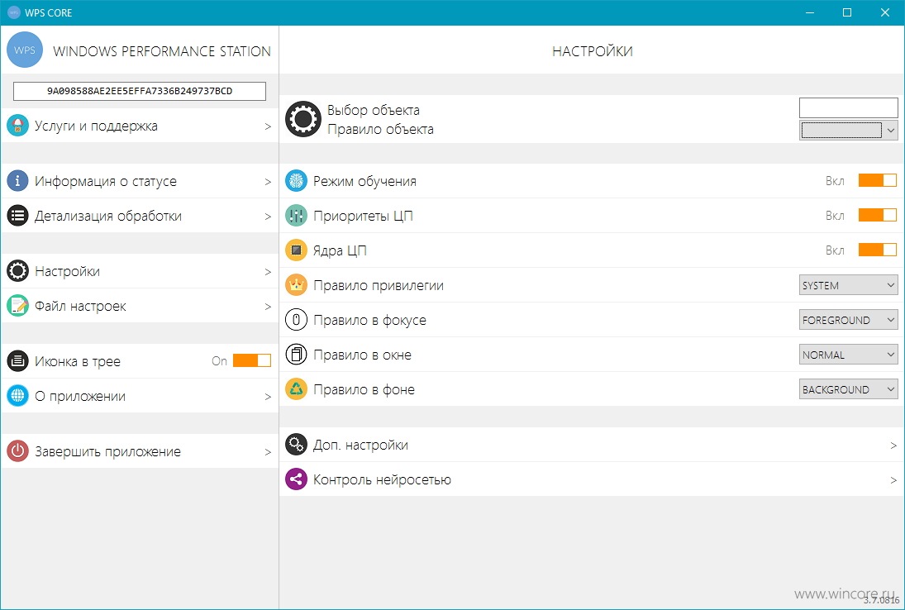Click the red power icon for Завершить приложение
This screenshot has width=905, height=610.
point(18,451)
